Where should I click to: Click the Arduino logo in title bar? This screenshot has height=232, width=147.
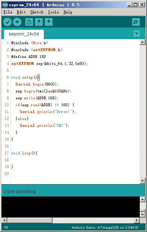coord(5,5)
